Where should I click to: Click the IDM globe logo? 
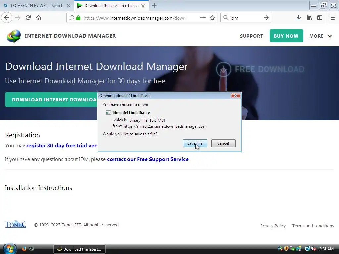tap(14, 36)
